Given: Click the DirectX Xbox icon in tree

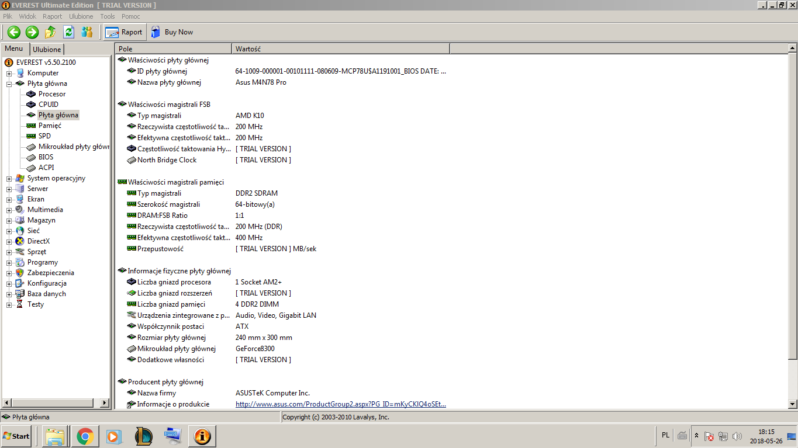Looking at the screenshot, I should coord(20,241).
